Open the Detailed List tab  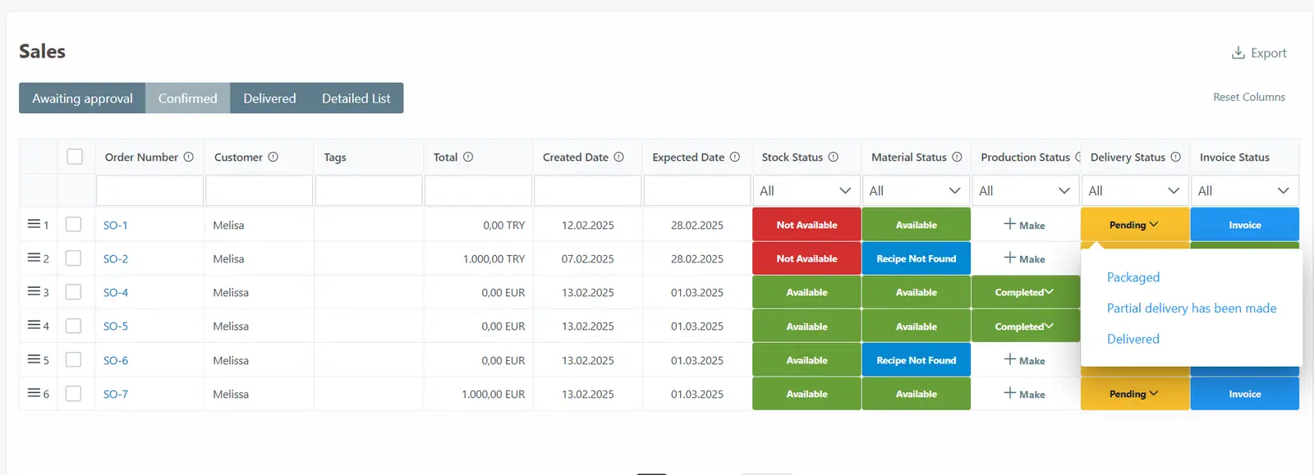pos(356,98)
